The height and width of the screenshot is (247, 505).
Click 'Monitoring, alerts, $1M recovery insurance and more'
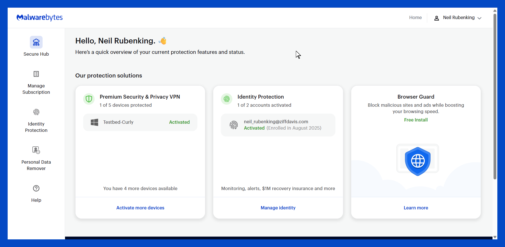[278, 189]
